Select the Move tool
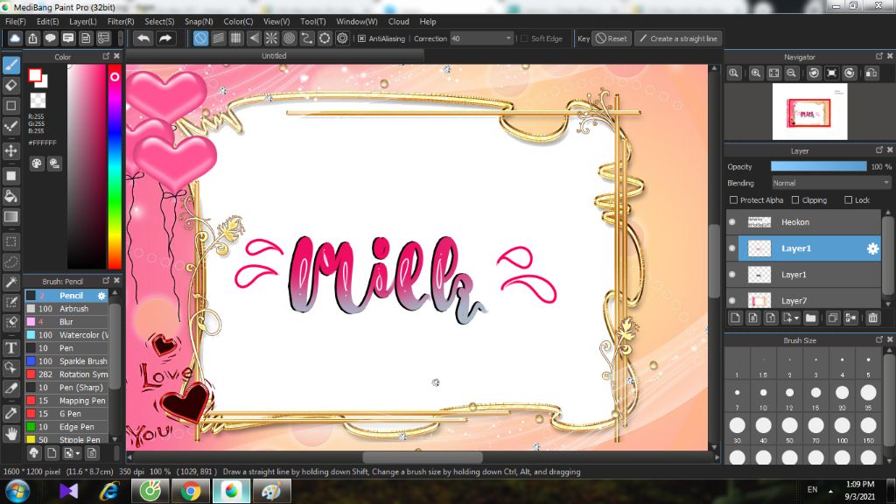Image resolution: width=896 pixels, height=504 pixels. 10,150
